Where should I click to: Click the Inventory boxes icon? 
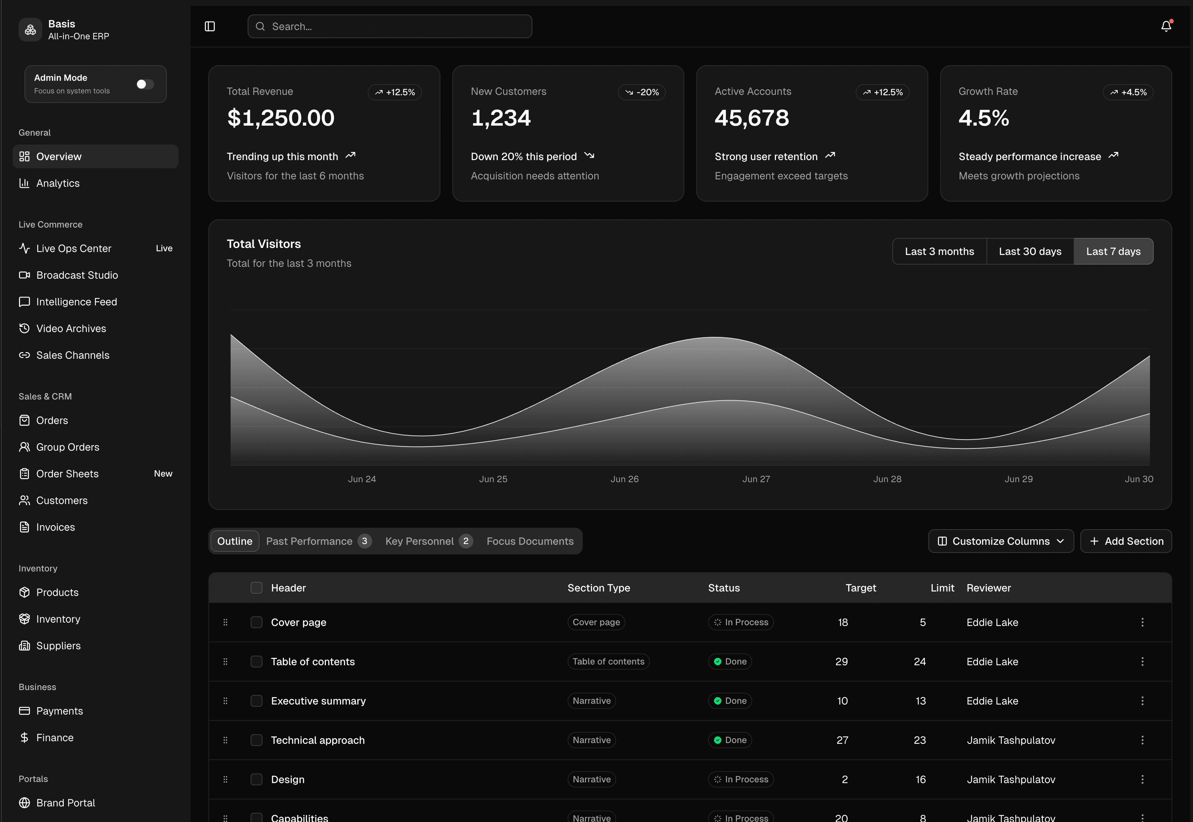click(24, 619)
